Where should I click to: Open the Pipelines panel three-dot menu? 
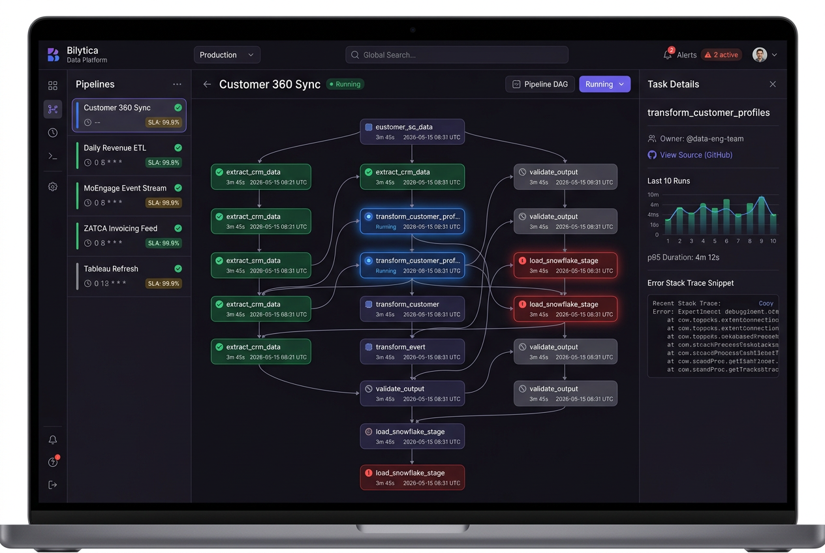coord(177,84)
